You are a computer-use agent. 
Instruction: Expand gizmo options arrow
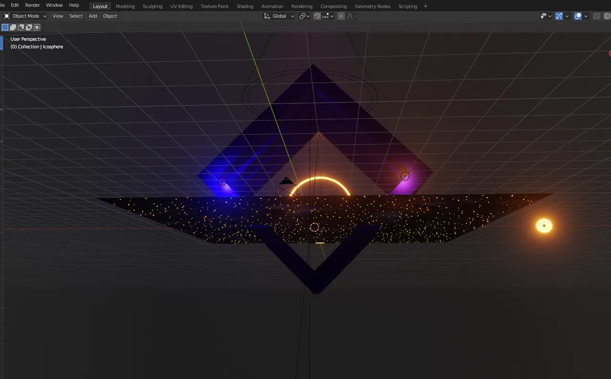tap(567, 16)
